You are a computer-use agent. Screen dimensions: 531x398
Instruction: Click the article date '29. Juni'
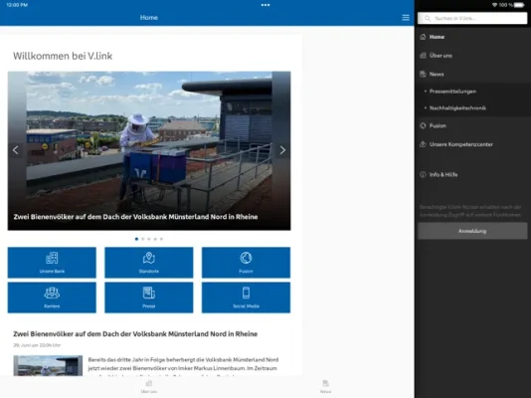pyautogui.click(x=37, y=345)
